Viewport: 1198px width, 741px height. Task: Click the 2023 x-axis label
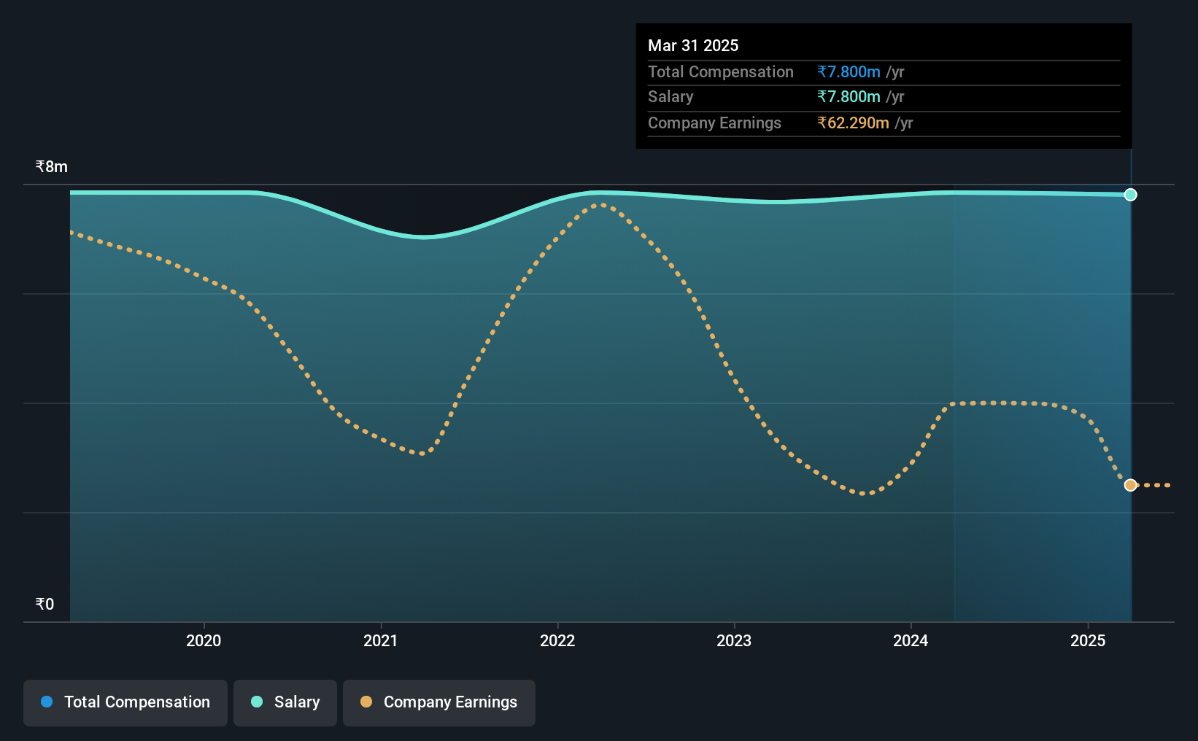734,640
